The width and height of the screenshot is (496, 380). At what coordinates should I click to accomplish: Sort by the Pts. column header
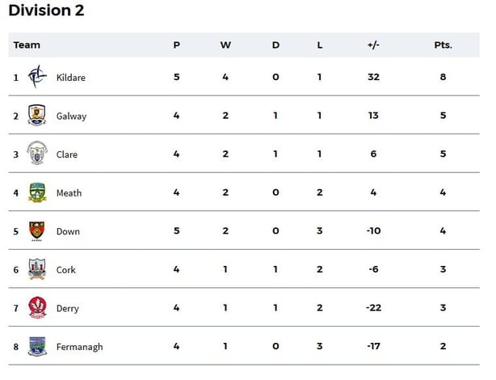coord(443,45)
